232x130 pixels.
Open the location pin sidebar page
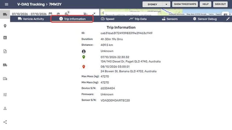click(5, 26)
